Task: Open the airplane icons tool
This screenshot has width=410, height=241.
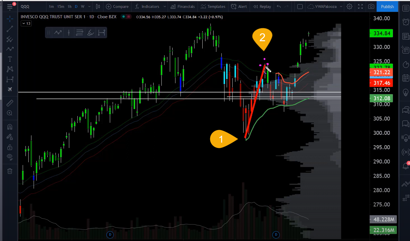Action: (10, 89)
